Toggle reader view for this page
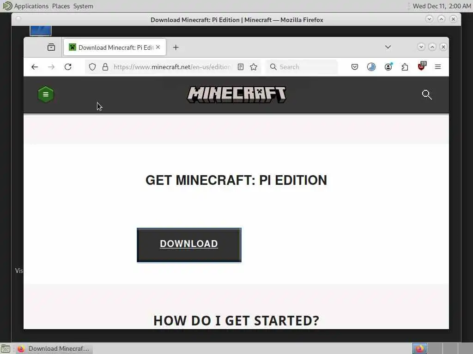The width and height of the screenshot is (473, 354). [240, 67]
